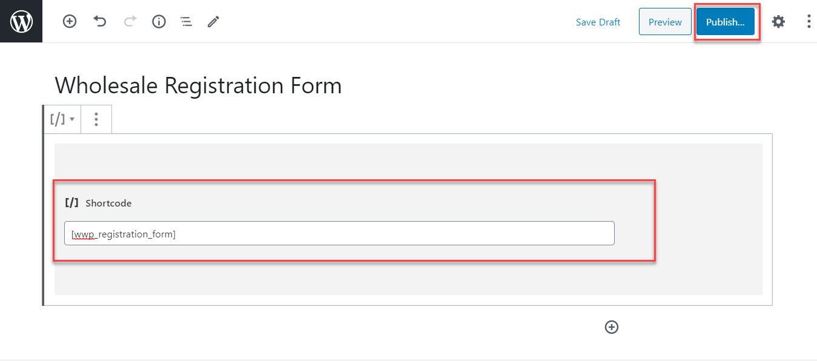
Task: Preview the page
Action: pos(665,22)
